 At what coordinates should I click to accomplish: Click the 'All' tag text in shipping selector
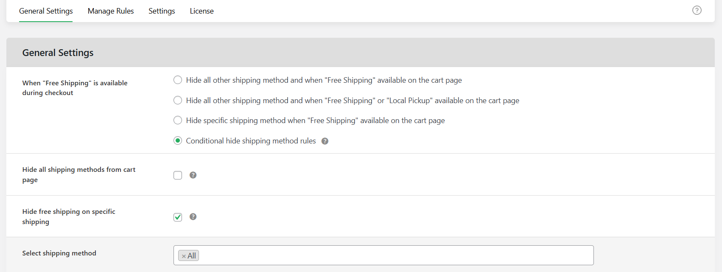[x=192, y=256]
